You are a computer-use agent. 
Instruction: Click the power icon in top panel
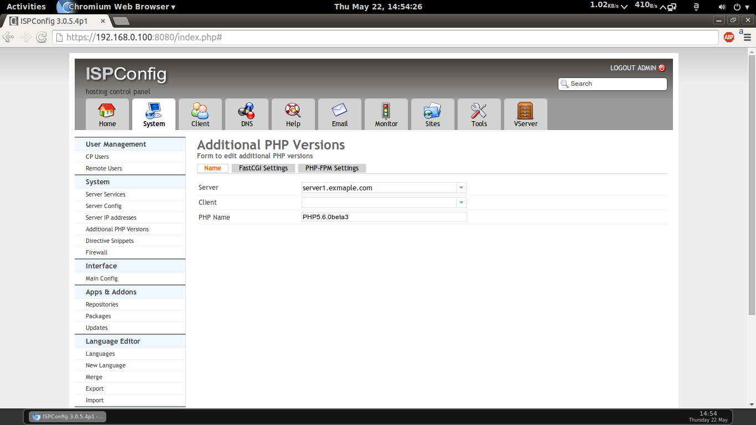(737, 7)
